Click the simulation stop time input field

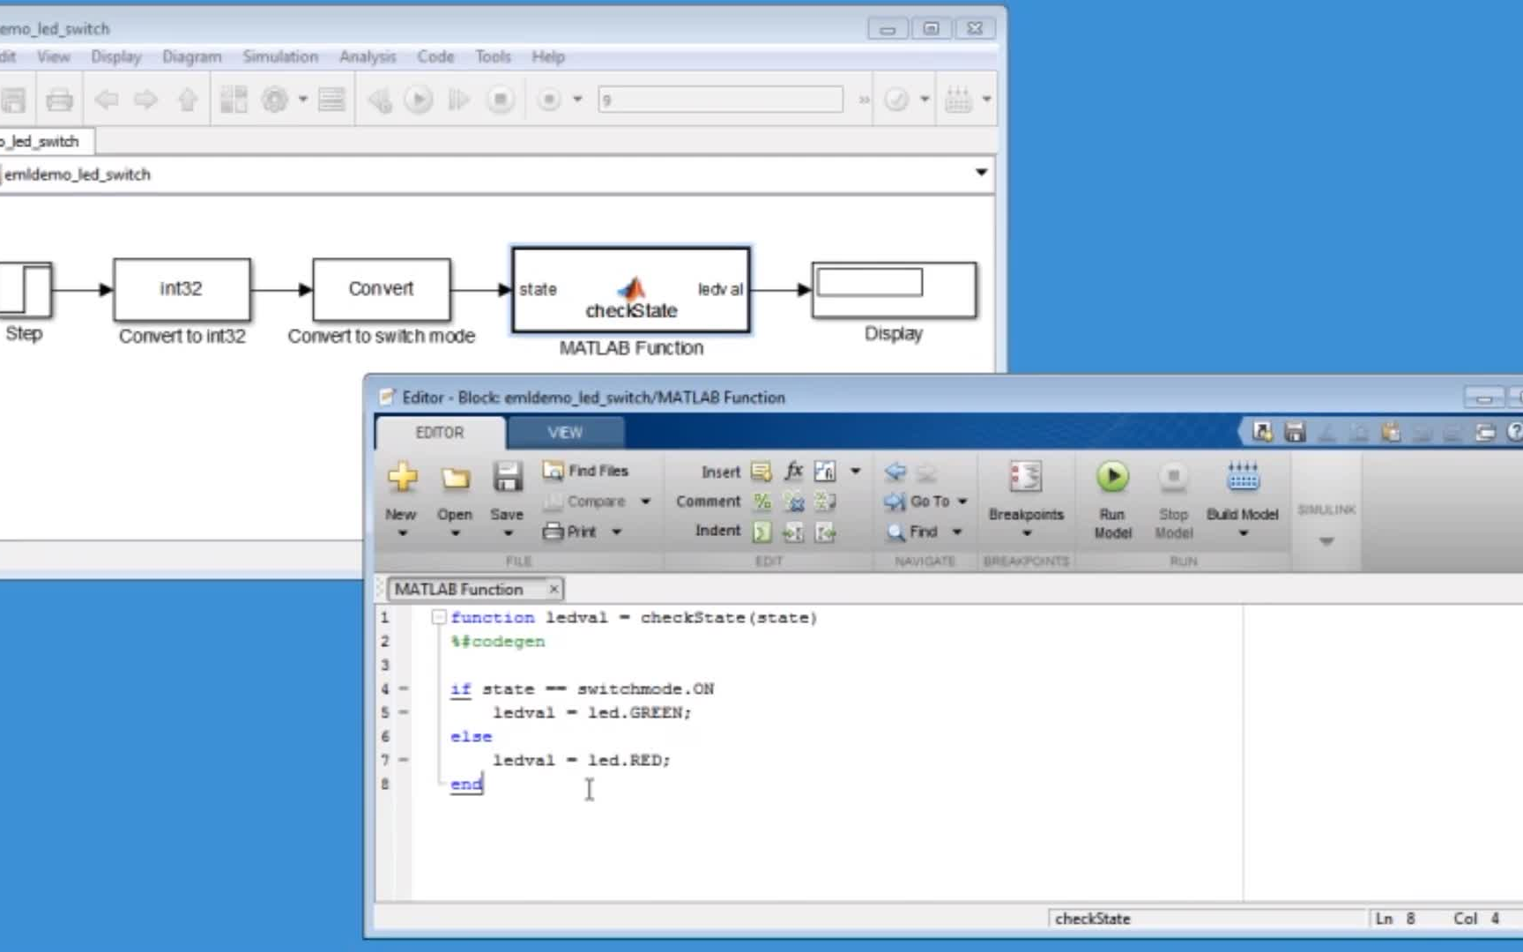click(720, 100)
